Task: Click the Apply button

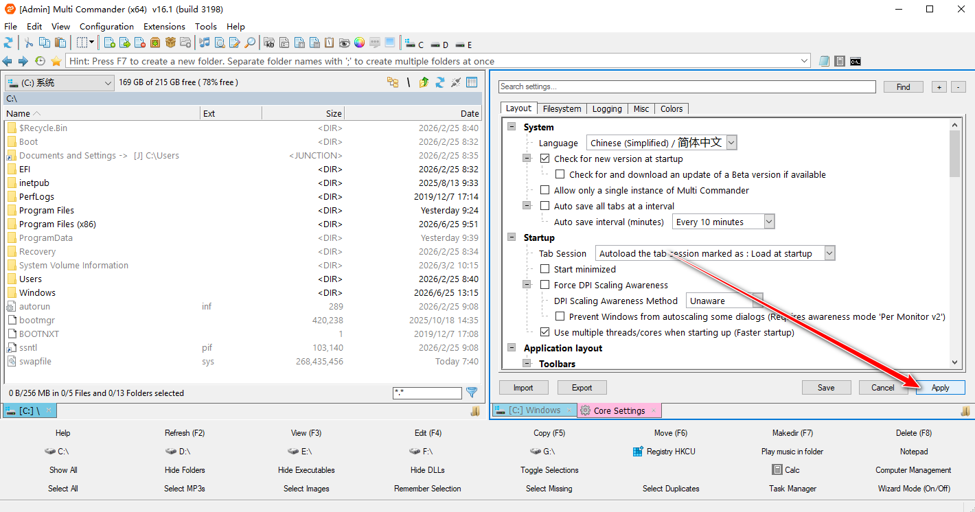Action: pyautogui.click(x=940, y=388)
